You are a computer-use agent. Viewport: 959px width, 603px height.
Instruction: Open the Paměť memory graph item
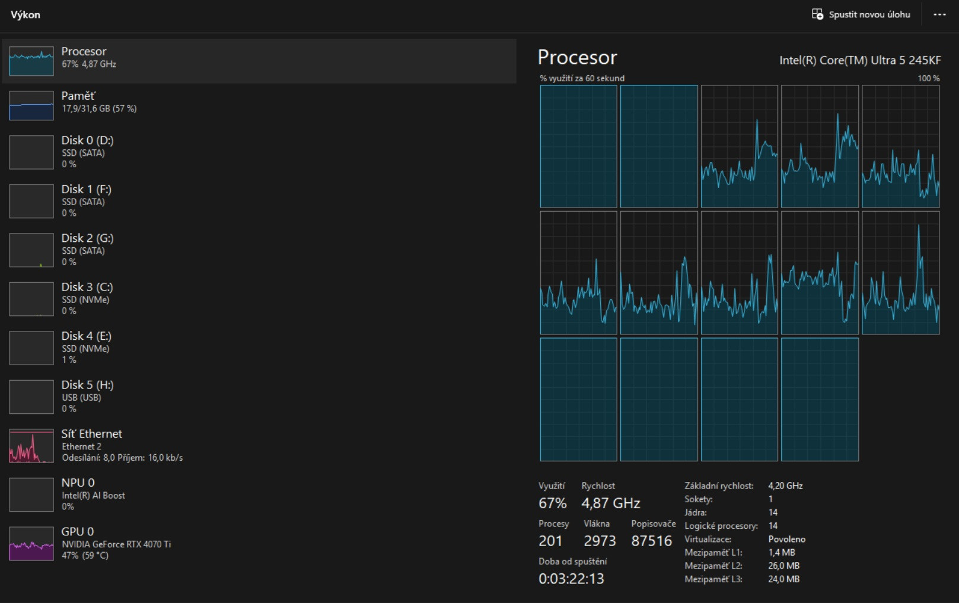click(259, 105)
